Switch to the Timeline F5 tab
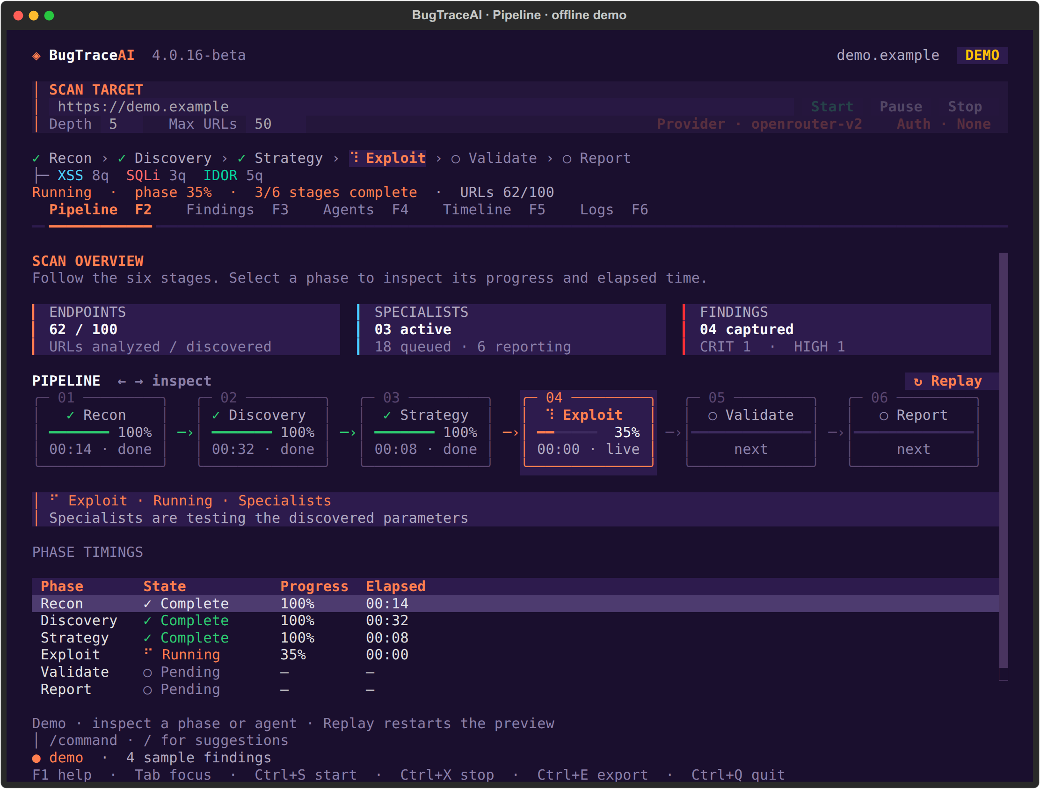 pos(494,210)
